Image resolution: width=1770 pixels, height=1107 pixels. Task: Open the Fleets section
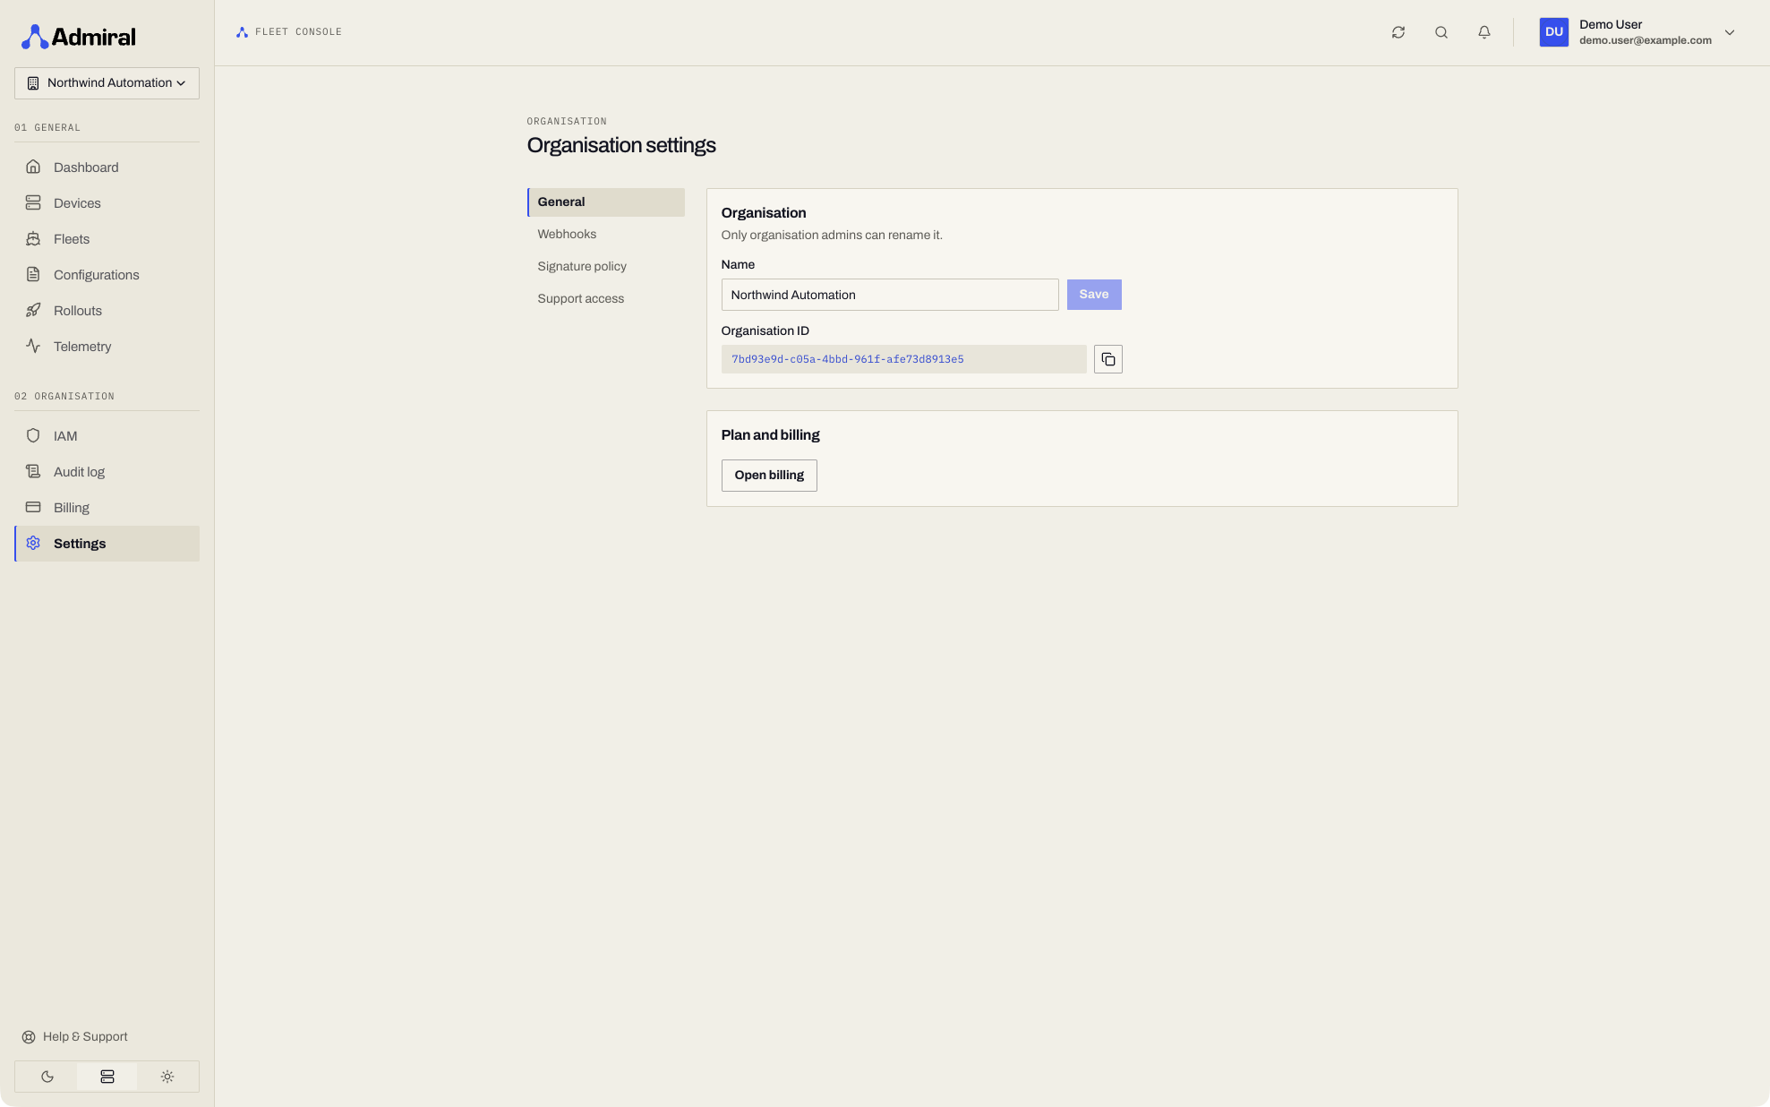(x=107, y=239)
